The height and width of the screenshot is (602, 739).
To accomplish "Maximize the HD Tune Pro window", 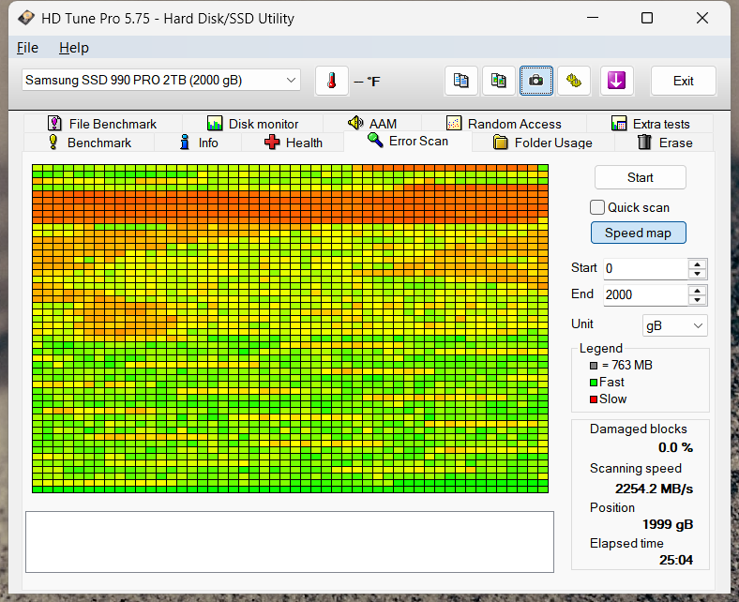I will [x=647, y=18].
